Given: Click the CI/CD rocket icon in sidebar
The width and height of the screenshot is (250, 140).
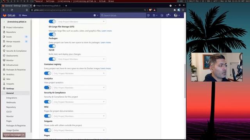Looking at the screenshot, I should [4, 46].
